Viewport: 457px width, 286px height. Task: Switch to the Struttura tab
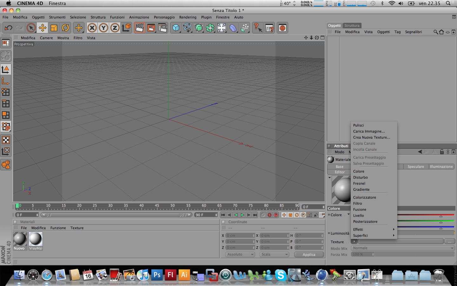point(352,25)
